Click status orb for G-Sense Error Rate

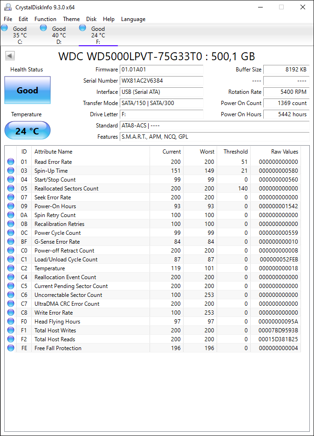11,242
